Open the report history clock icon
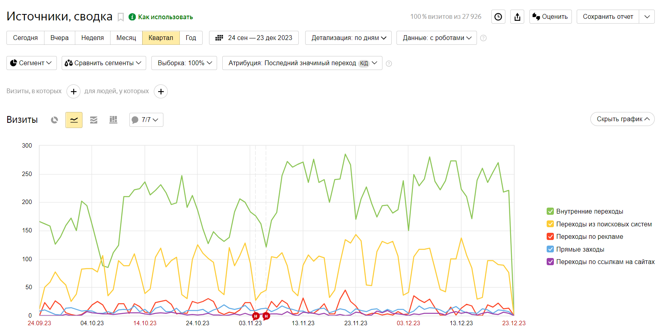 coord(498,17)
